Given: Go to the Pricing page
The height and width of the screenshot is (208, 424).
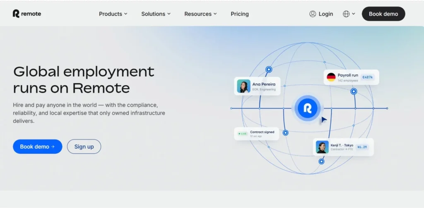Looking at the screenshot, I should (x=240, y=14).
